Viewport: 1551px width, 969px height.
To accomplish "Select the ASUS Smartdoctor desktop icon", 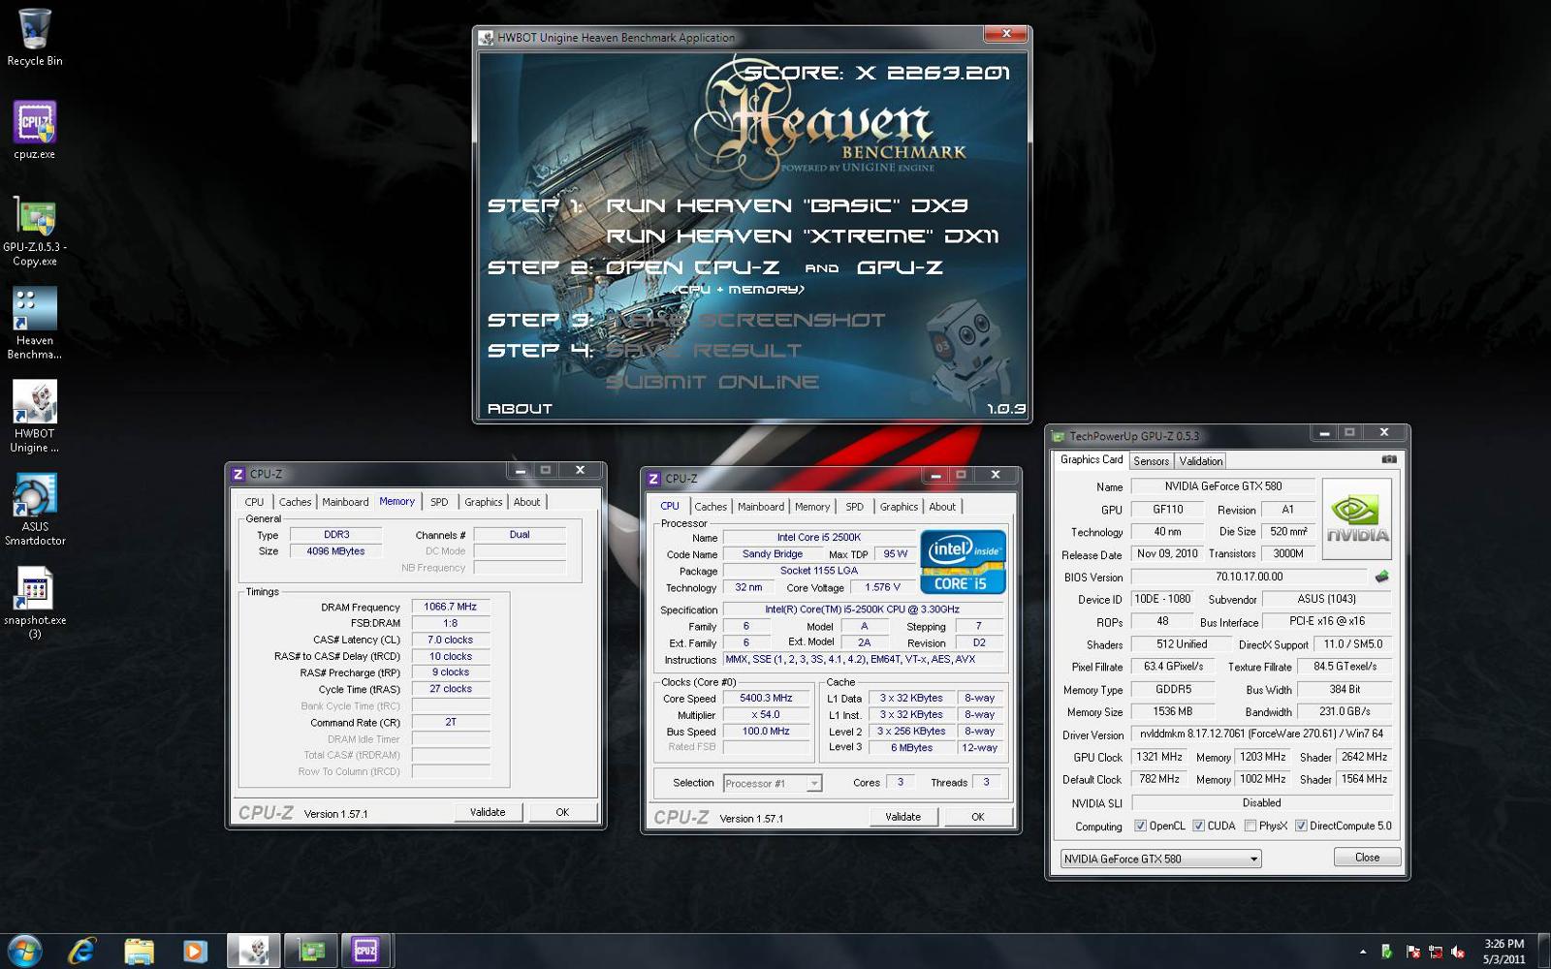I will (35, 510).
